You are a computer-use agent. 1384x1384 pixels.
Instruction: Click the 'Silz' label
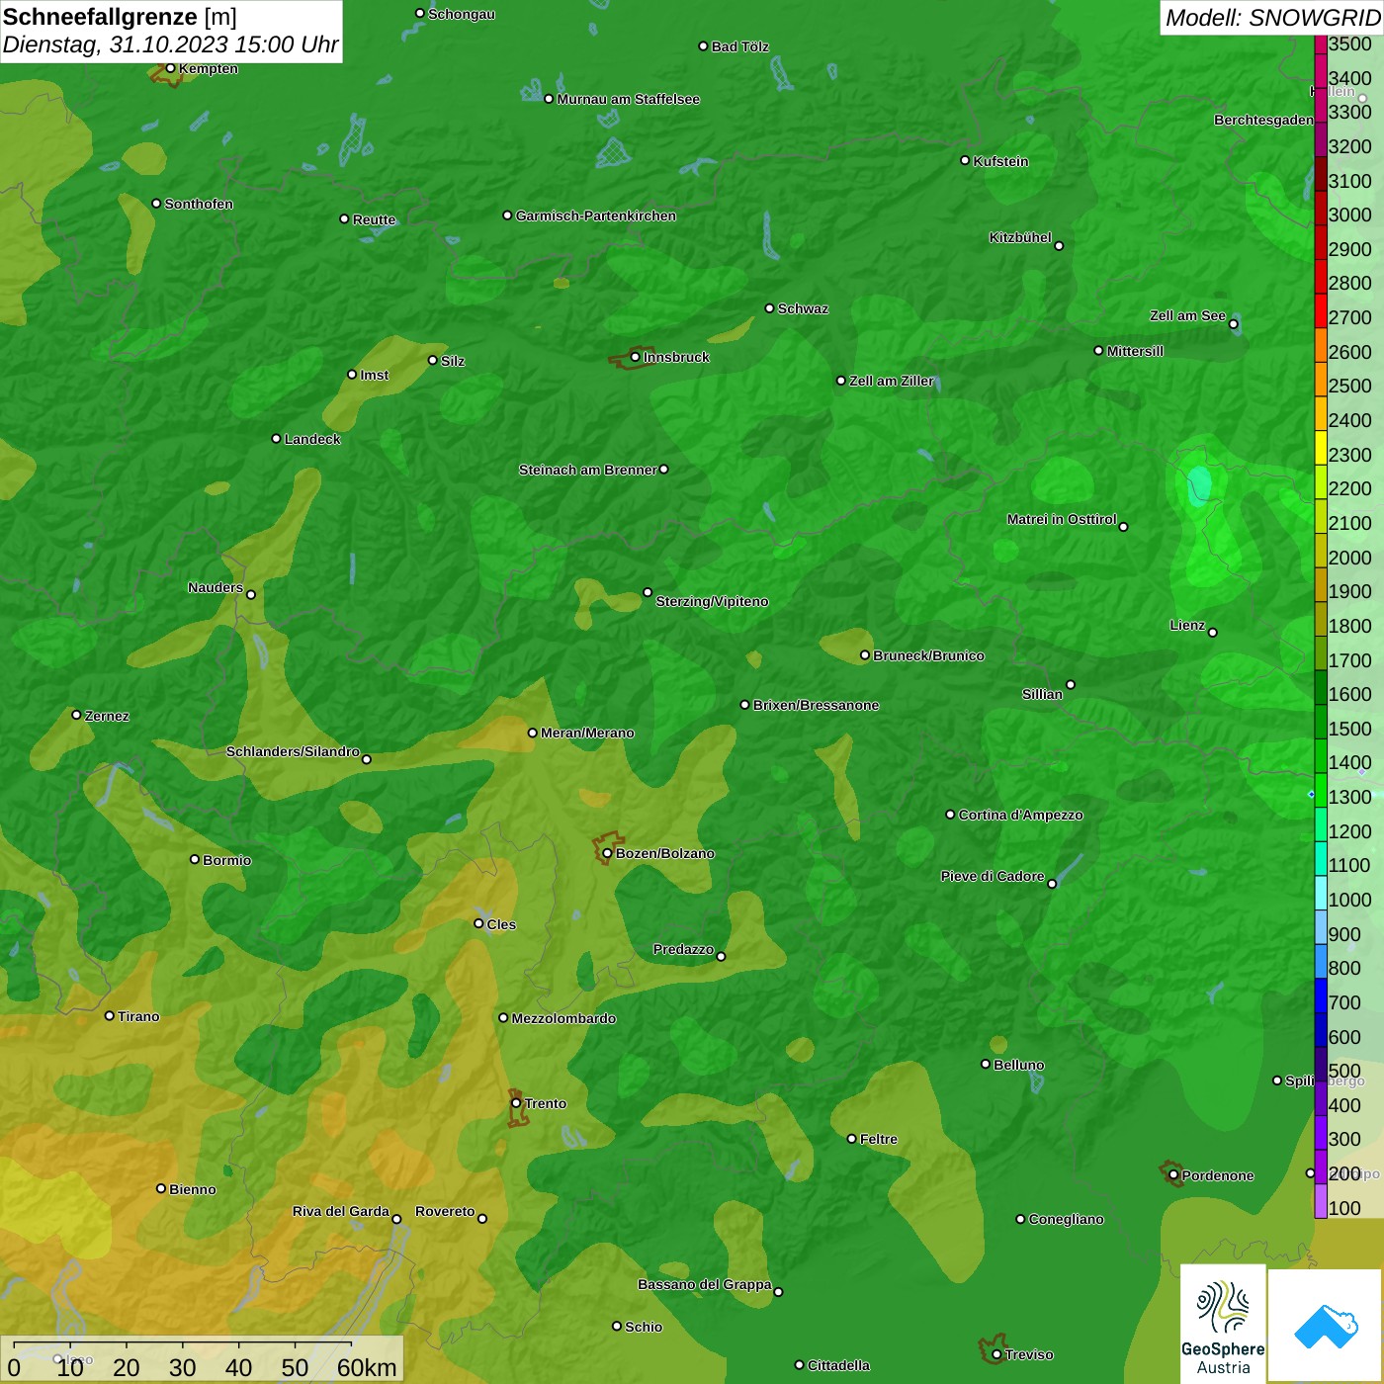point(453,361)
